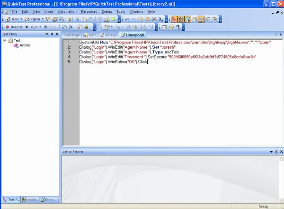The height and width of the screenshot is (209, 284).
Task: Open the Replace text icon
Action: 161,19
